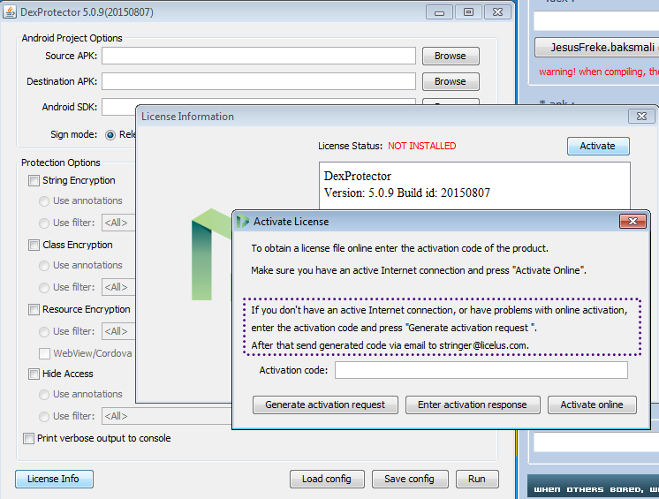Select Use filter under Hide Access
659x499 pixels.
coord(44,416)
